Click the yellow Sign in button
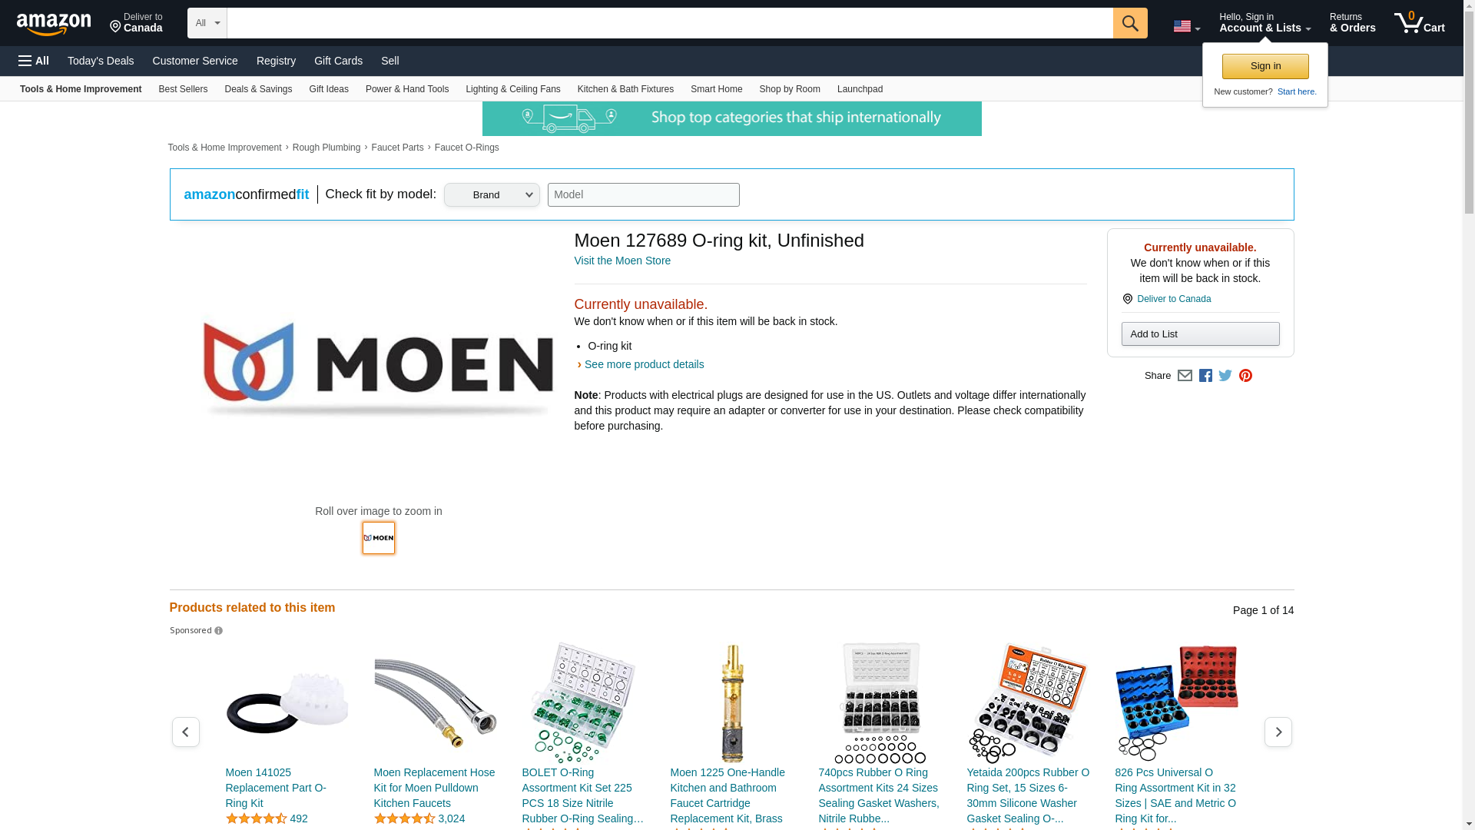Screen dimensions: 1475x830 pos(1265,66)
